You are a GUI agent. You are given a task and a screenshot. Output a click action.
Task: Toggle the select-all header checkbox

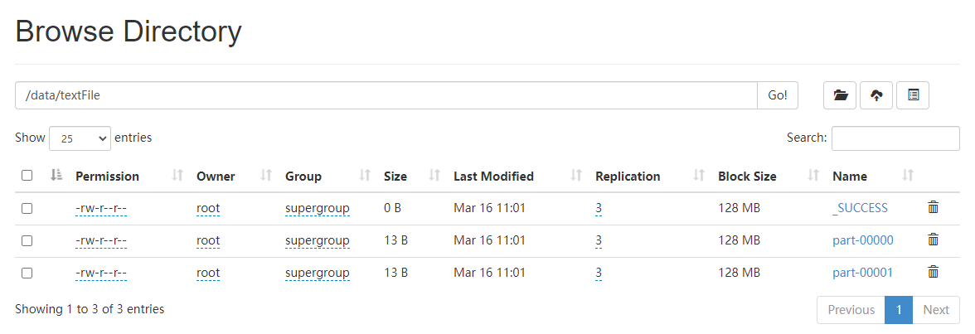click(27, 176)
